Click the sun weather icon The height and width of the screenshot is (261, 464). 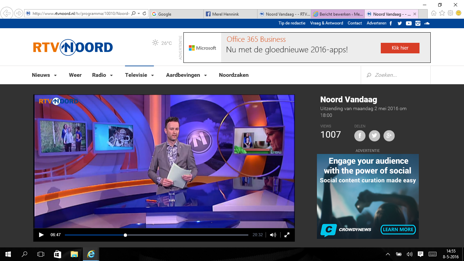coord(155,43)
